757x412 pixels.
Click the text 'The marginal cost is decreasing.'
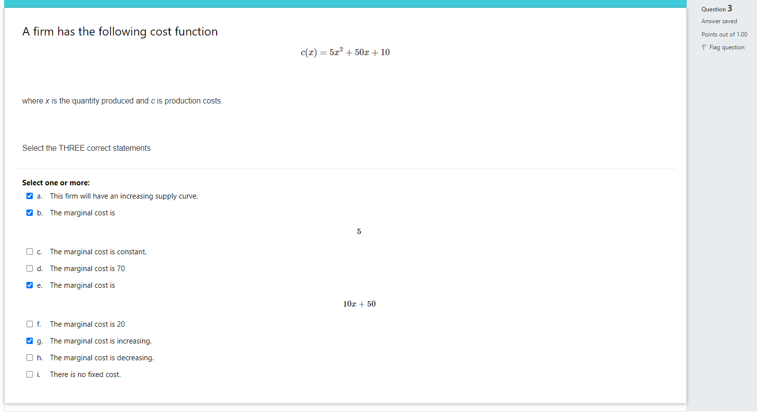point(102,358)
